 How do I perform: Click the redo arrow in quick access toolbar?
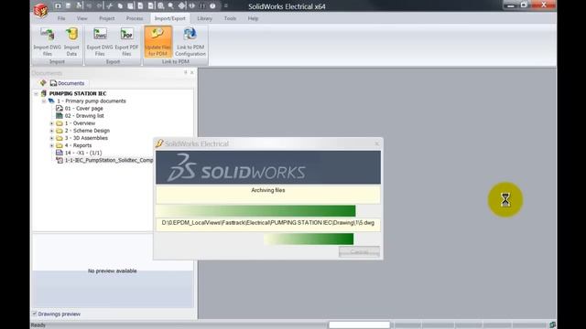coord(100,6)
